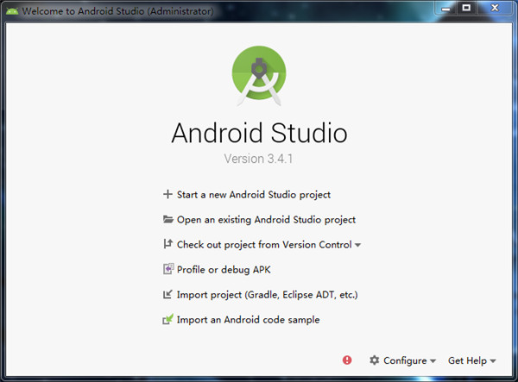Open the Configure menu label
Screen dimensions: 518x382
[x=405, y=360]
